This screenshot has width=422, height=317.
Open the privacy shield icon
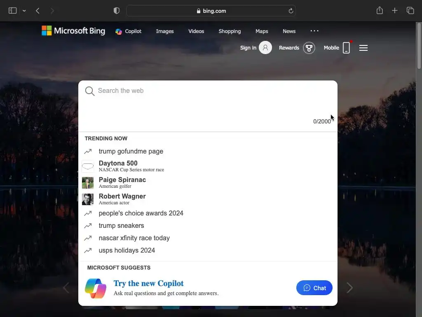pyautogui.click(x=117, y=11)
